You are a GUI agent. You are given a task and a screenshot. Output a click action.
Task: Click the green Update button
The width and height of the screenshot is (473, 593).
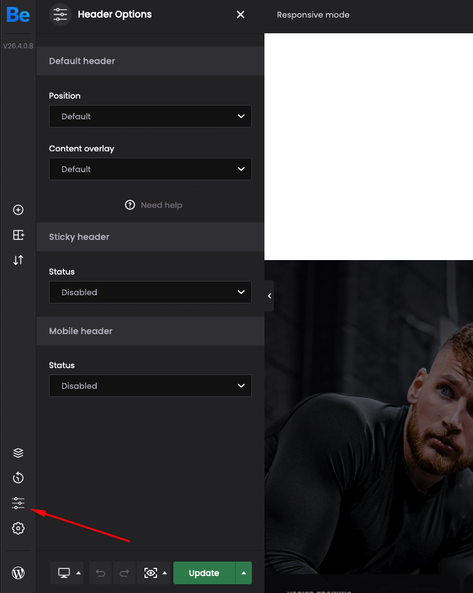(204, 573)
